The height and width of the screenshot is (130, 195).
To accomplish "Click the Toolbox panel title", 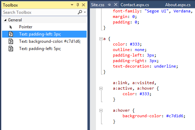I will 10,5.
